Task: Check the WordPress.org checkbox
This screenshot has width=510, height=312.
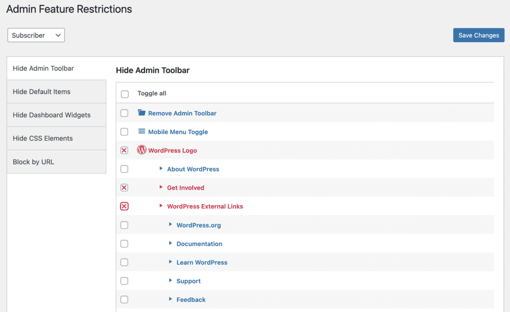Action: tap(124, 225)
